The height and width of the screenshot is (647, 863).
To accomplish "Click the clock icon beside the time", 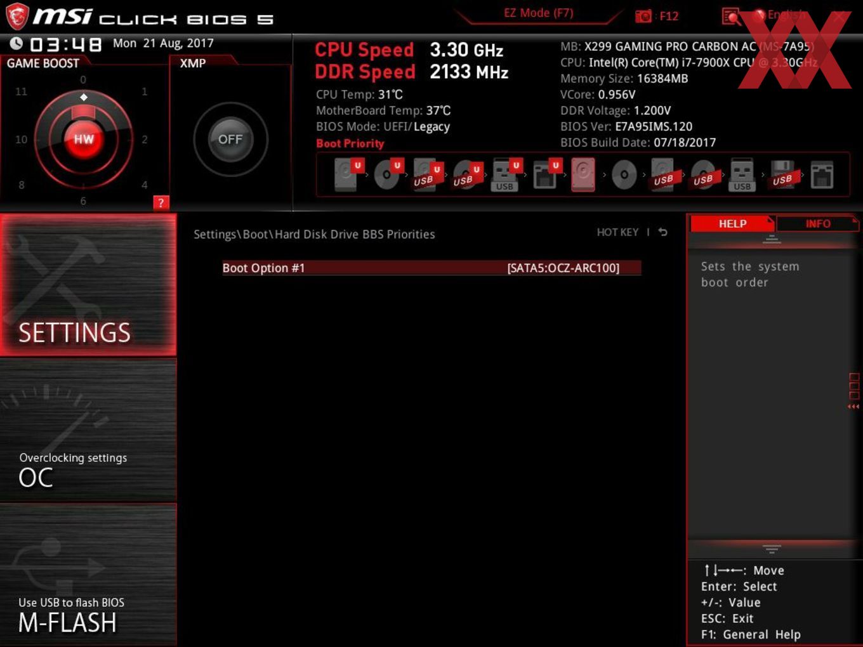I will coord(16,43).
